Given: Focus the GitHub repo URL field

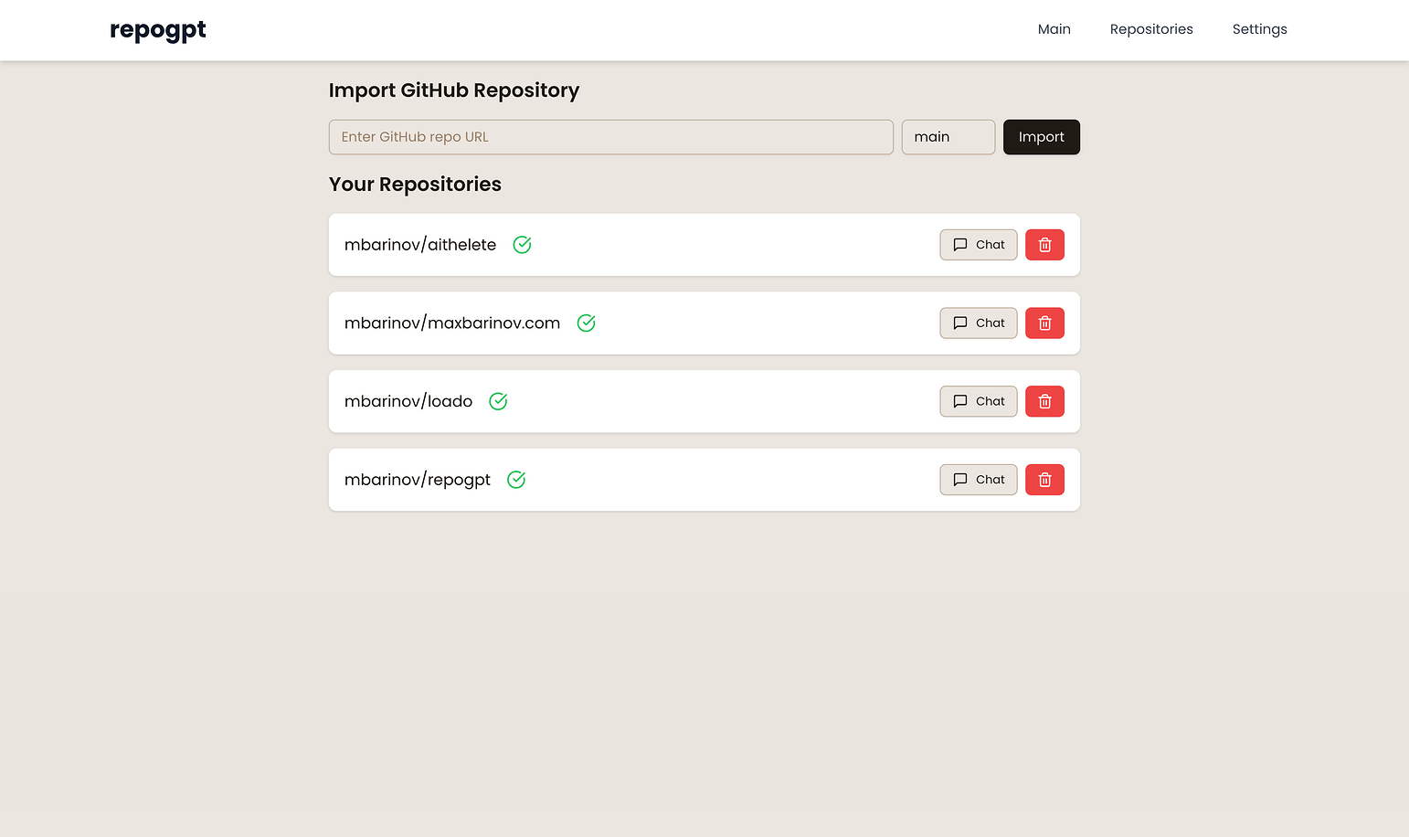Looking at the screenshot, I should [x=611, y=137].
